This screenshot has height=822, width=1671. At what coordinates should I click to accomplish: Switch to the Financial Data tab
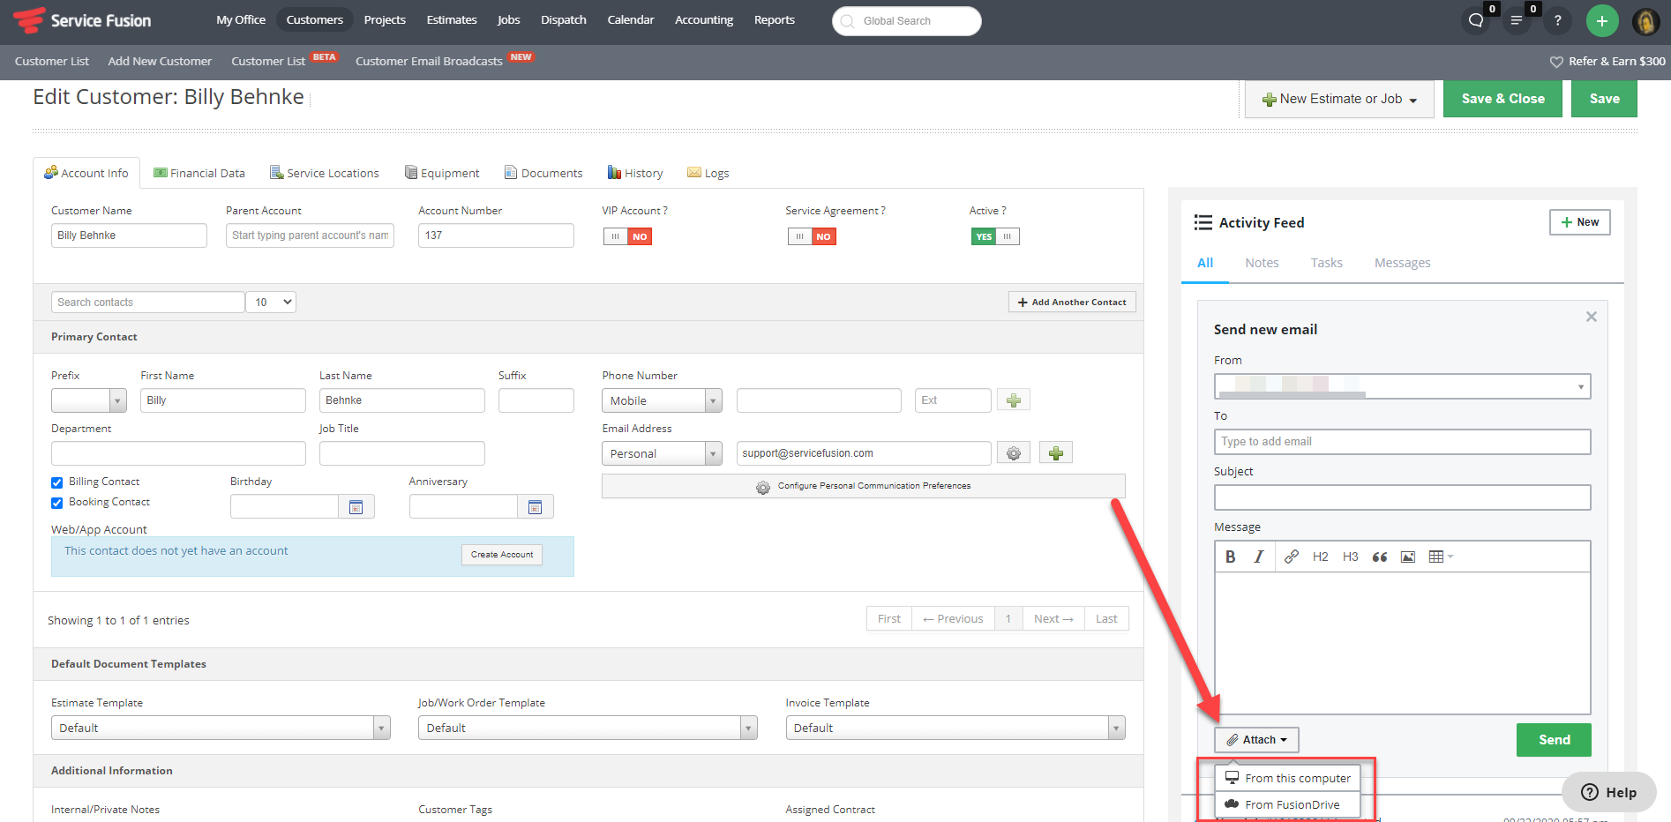(x=199, y=173)
